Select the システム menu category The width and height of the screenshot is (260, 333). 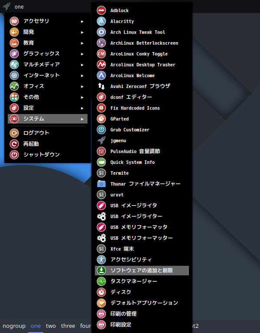coord(48,119)
